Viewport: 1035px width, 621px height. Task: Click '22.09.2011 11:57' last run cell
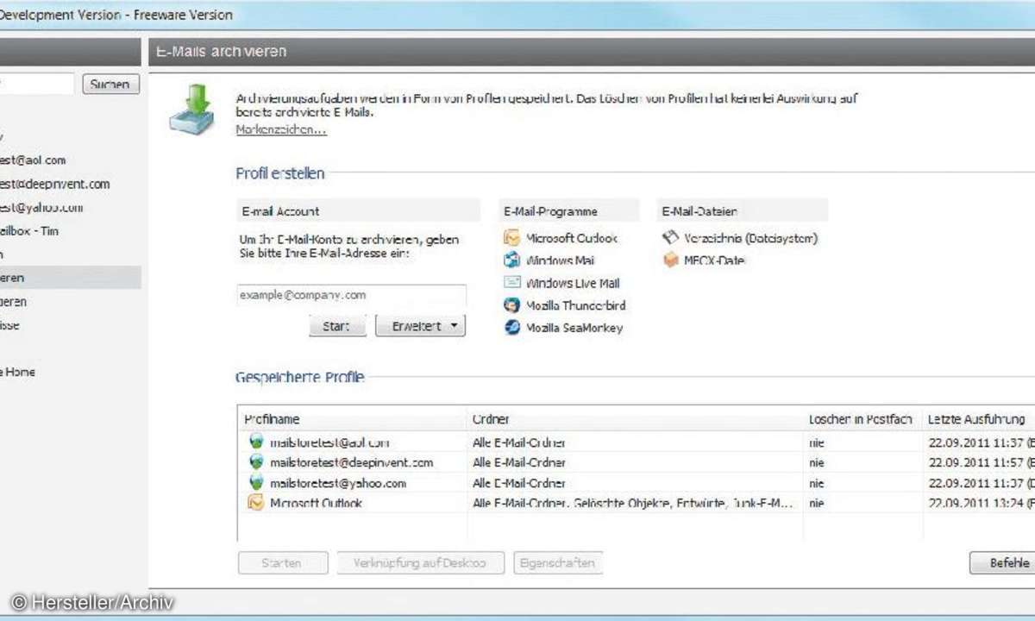tap(979, 462)
